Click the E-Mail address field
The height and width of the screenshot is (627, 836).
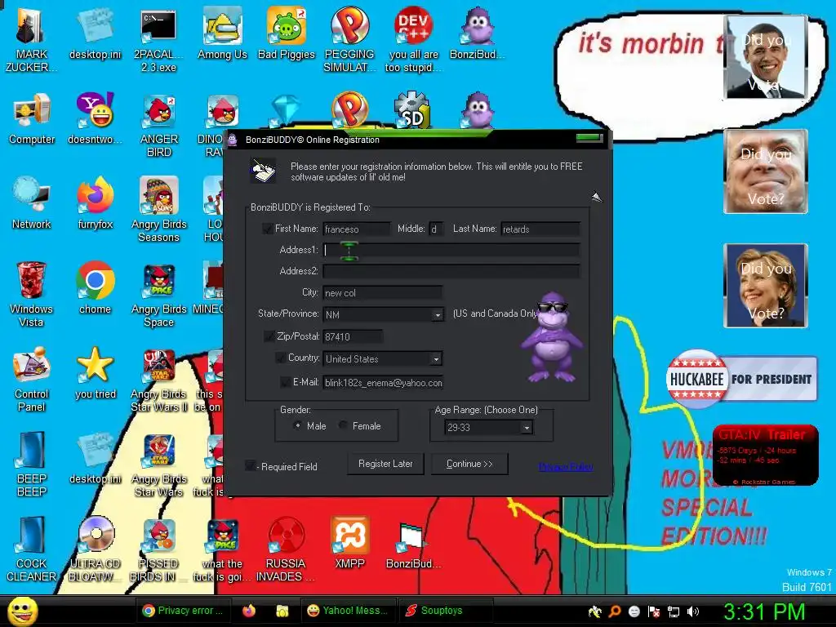[x=383, y=383]
